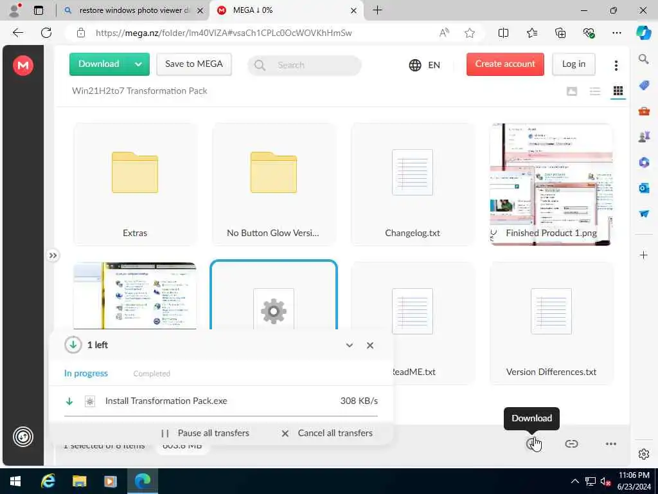Click the download icon in bottom bar
Image resolution: width=658 pixels, height=494 pixels.
click(x=532, y=444)
